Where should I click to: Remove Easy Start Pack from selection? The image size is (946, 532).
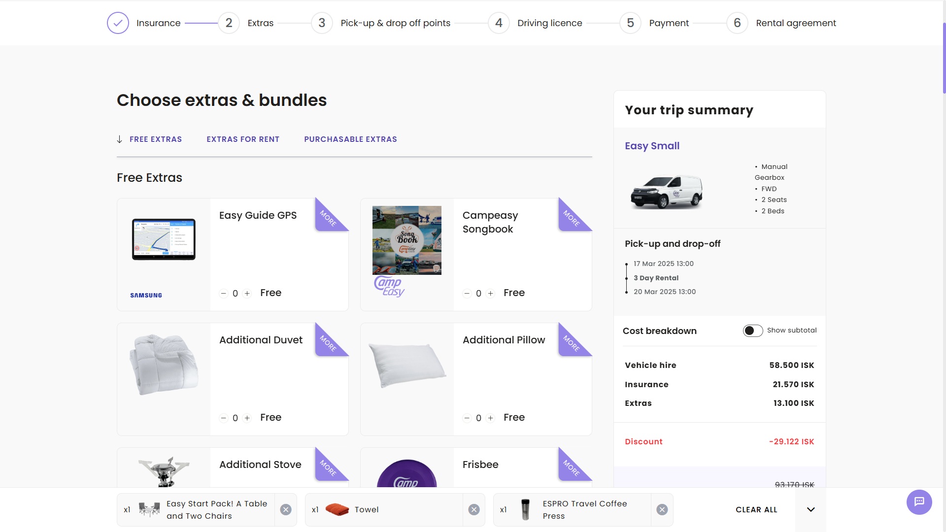(286, 510)
